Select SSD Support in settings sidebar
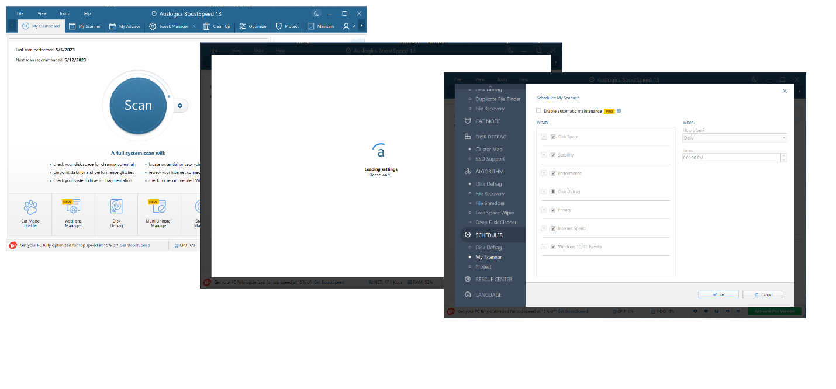Viewport: 836px width, 389px height. point(490,159)
